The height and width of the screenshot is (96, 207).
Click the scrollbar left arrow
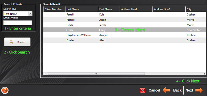pyautogui.click(x=45, y=74)
